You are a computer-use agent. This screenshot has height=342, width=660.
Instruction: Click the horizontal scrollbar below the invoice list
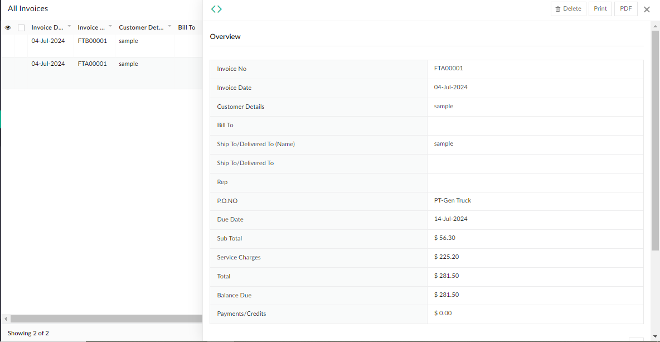coord(103,319)
